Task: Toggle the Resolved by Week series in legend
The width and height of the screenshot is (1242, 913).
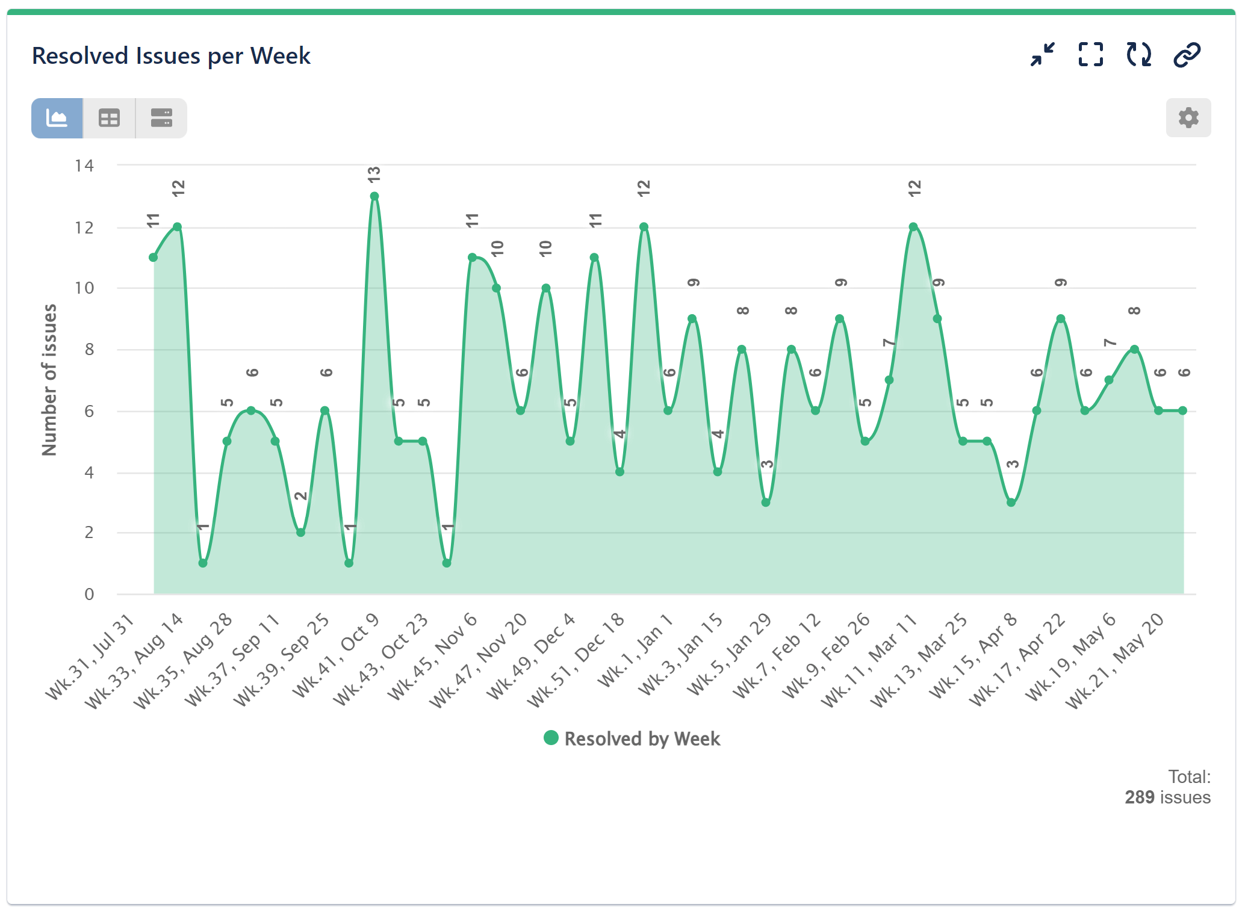Action: (x=631, y=738)
